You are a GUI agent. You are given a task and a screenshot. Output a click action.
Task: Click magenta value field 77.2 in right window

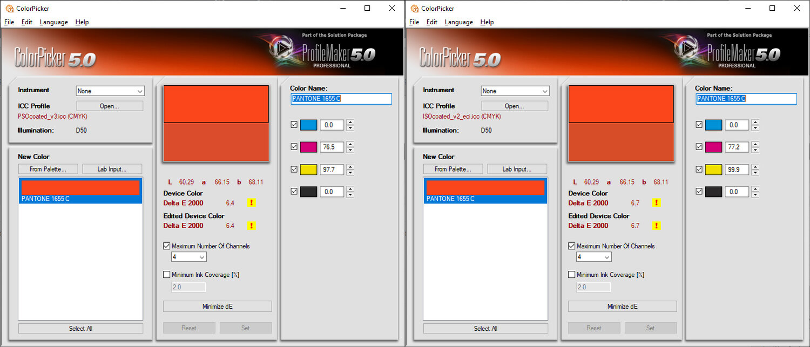[737, 147]
